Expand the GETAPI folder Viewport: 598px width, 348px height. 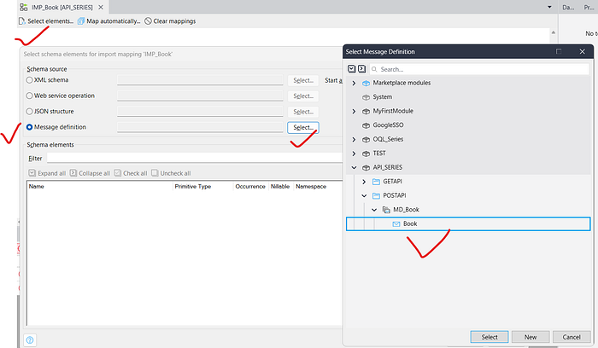pyautogui.click(x=364, y=182)
